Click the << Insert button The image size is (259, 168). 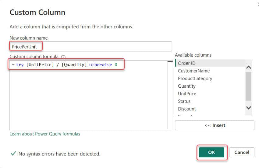point(215,125)
